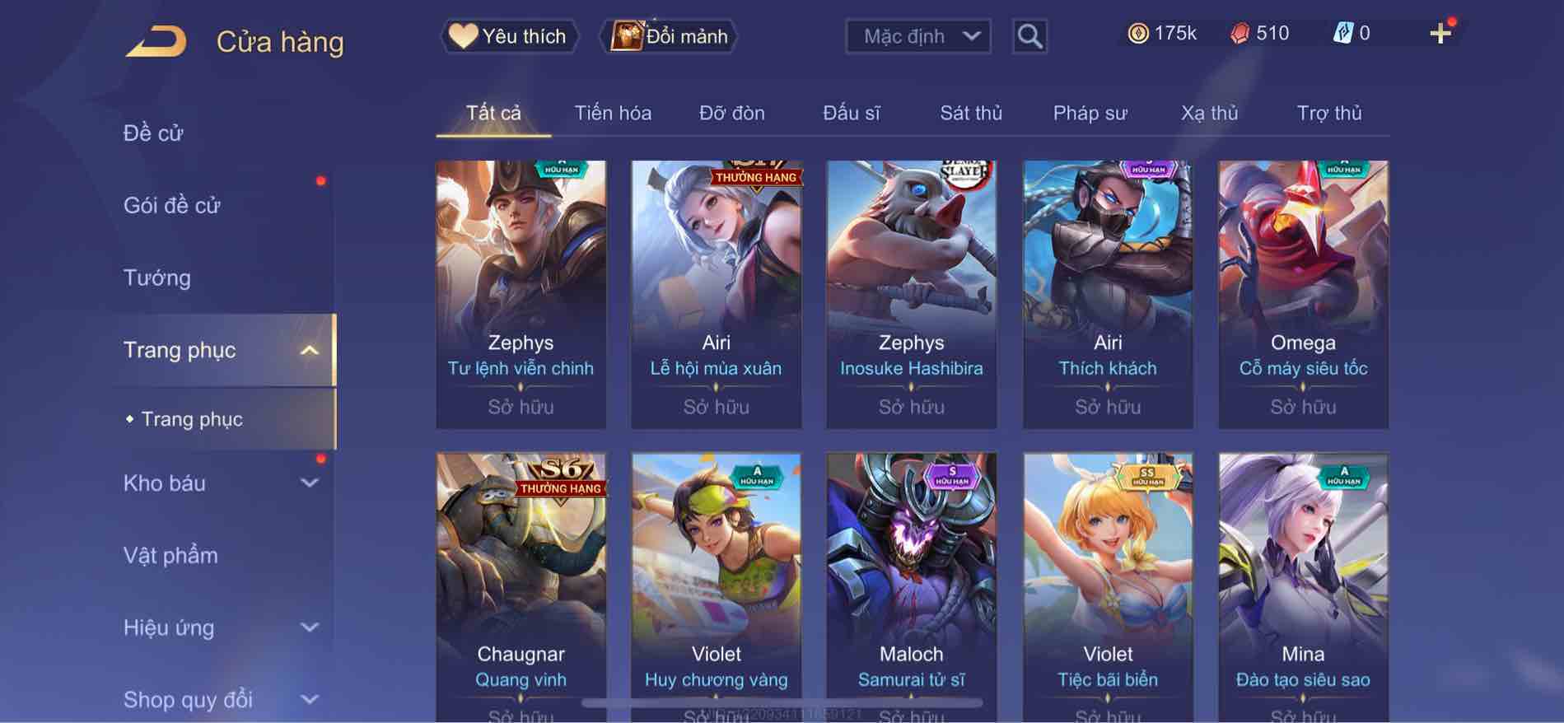Tap the red gem 510 icon

point(1240,34)
